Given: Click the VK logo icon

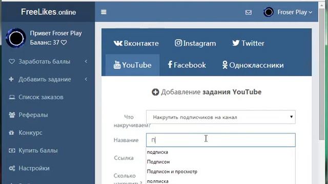Looking at the screenshot, I should tap(118, 43).
